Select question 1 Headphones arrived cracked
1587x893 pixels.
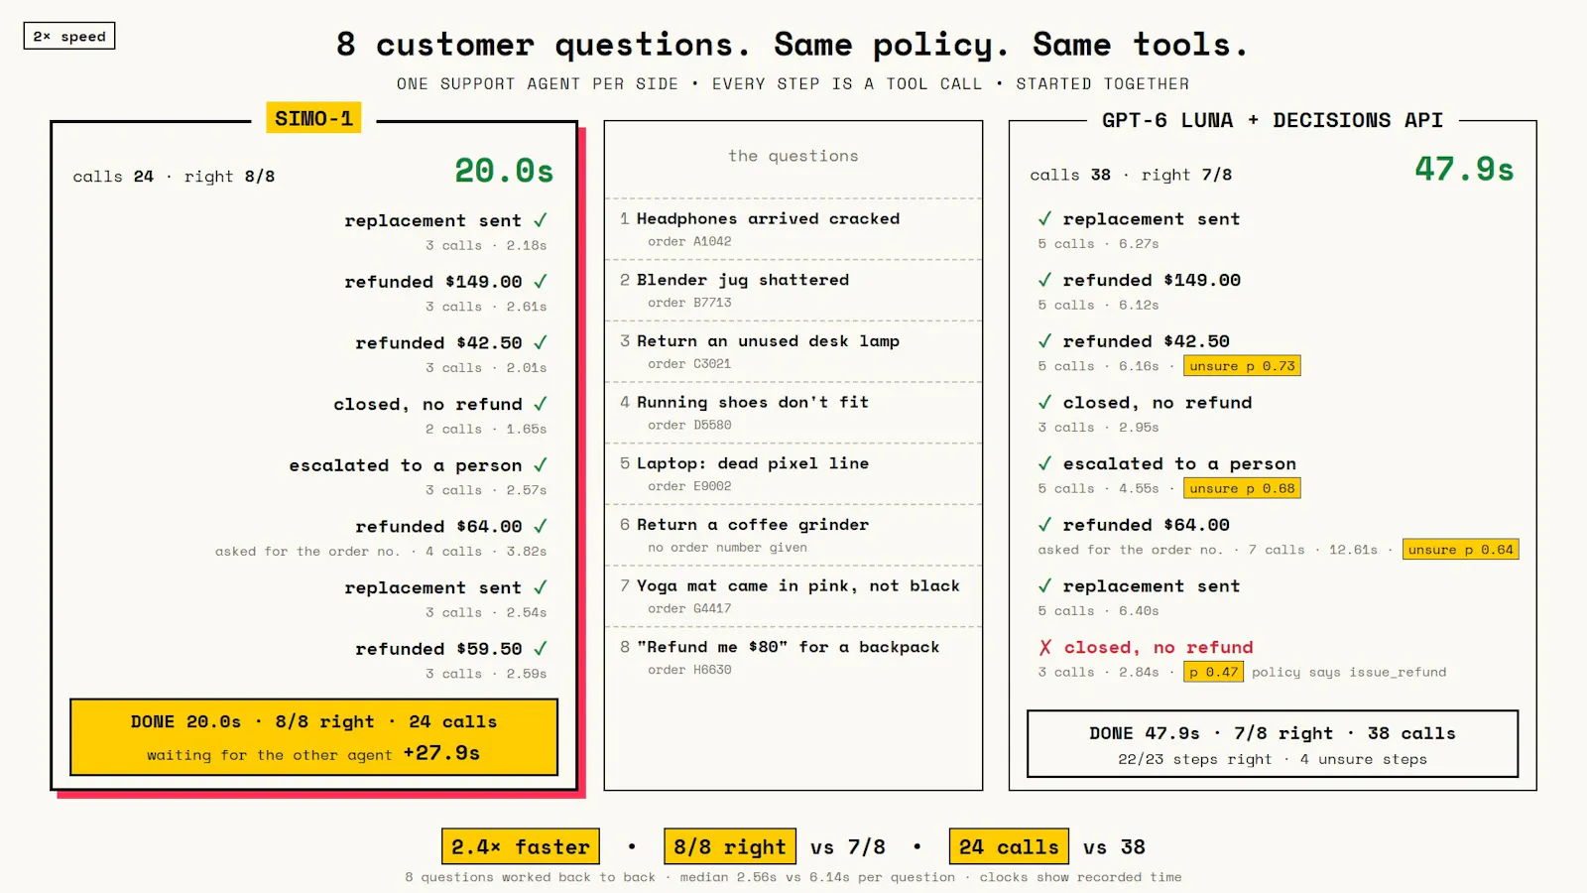pos(793,229)
